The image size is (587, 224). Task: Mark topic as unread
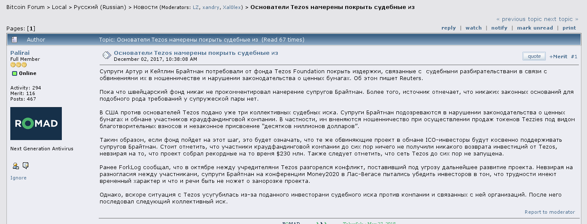click(535, 28)
